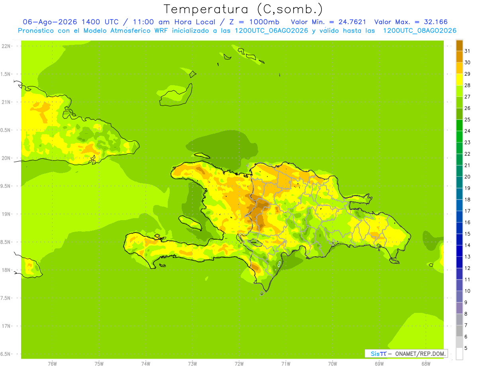Click the title 'Temperatura (C,somb.)'
Viewport: 478px width, 369px height.
pos(243,9)
